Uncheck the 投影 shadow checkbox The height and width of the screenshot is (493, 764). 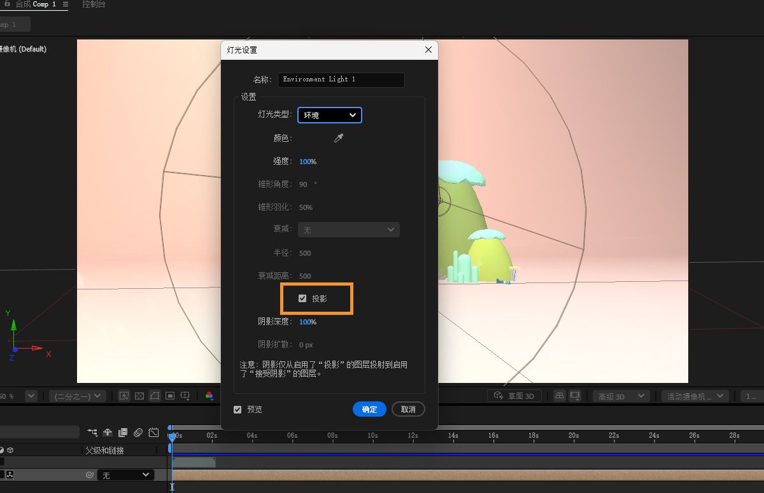tap(302, 298)
